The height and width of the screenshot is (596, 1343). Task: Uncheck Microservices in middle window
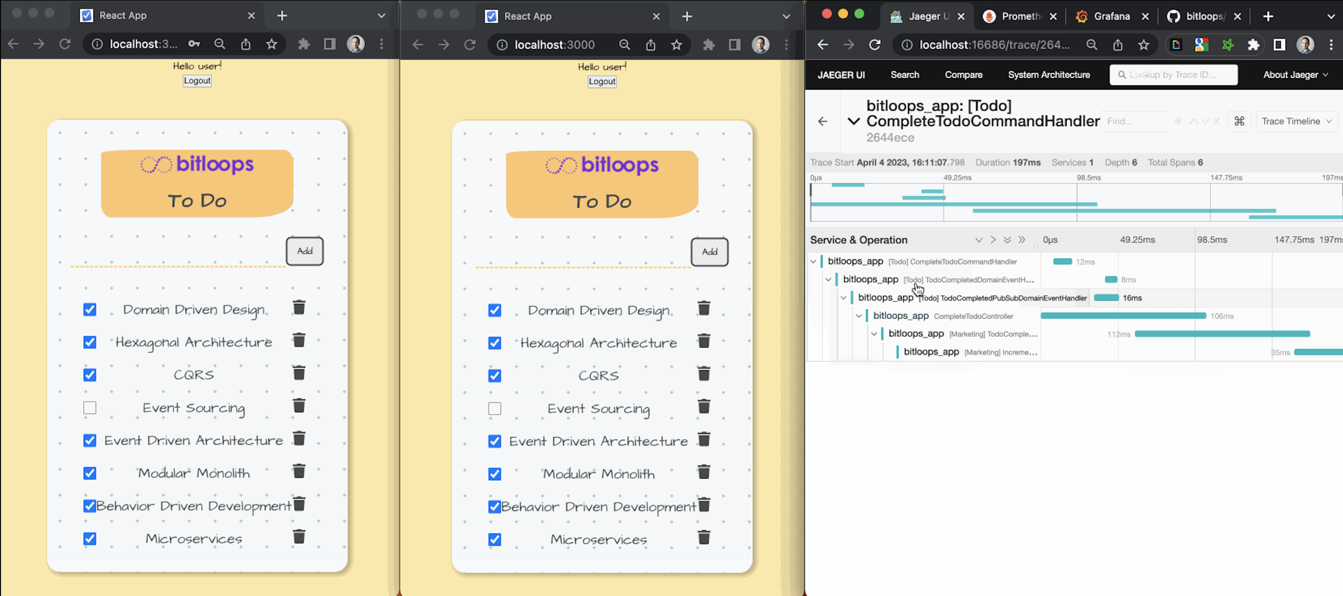click(495, 539)
